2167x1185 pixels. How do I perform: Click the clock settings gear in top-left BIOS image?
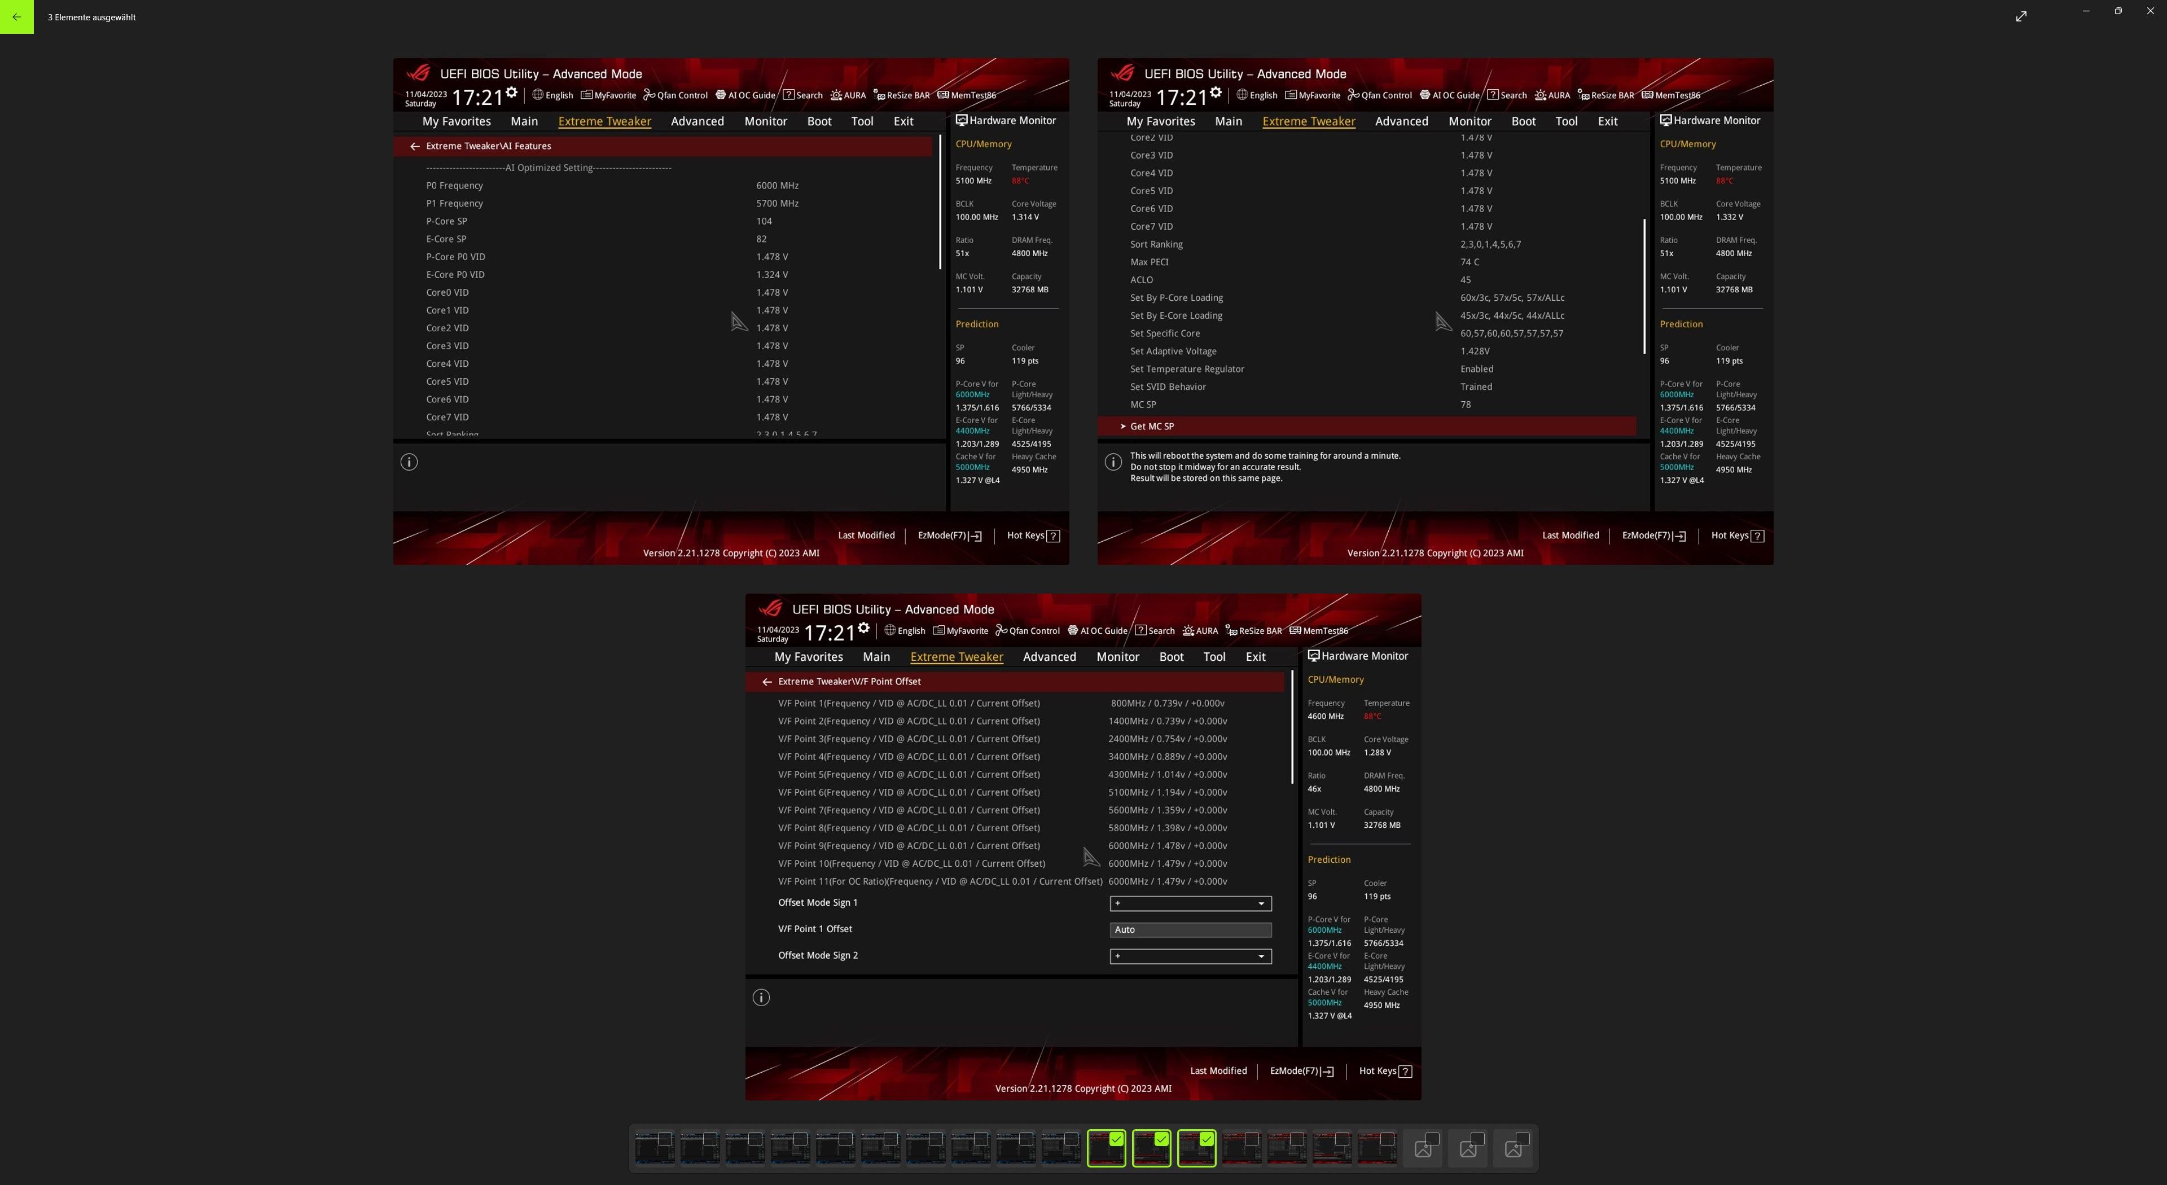(511, 91)
